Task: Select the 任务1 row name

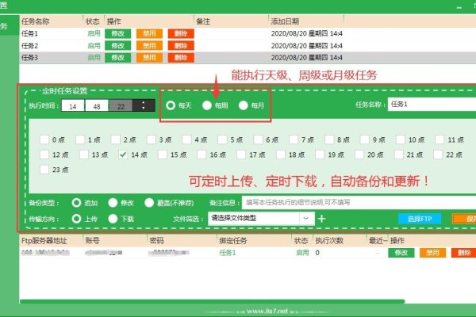Action: tap(29, 33)
